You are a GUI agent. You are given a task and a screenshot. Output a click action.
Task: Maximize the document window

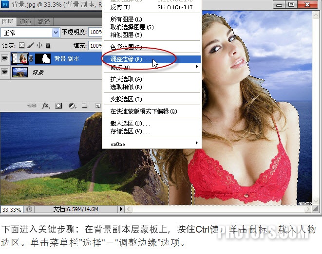point(291,4)
